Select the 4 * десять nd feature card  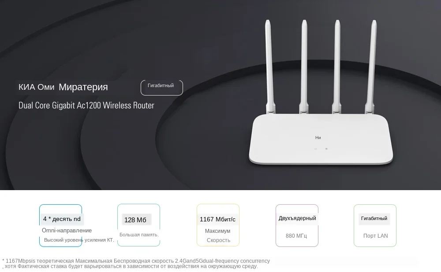click(60, 225)
